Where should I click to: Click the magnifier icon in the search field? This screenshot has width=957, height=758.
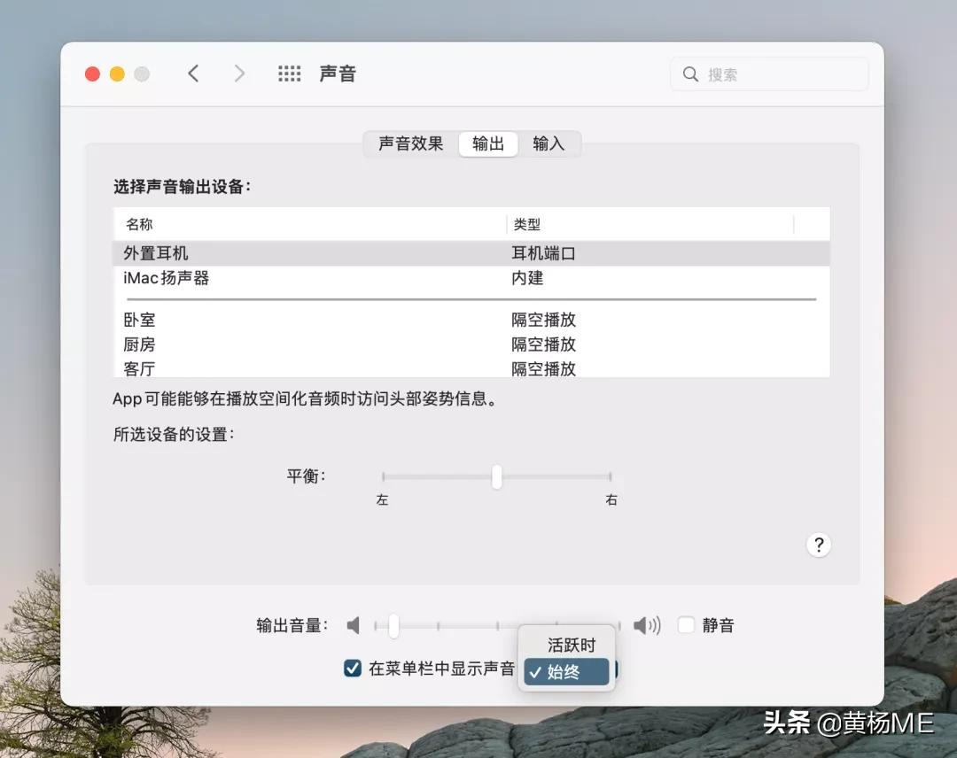click(690, 74)
